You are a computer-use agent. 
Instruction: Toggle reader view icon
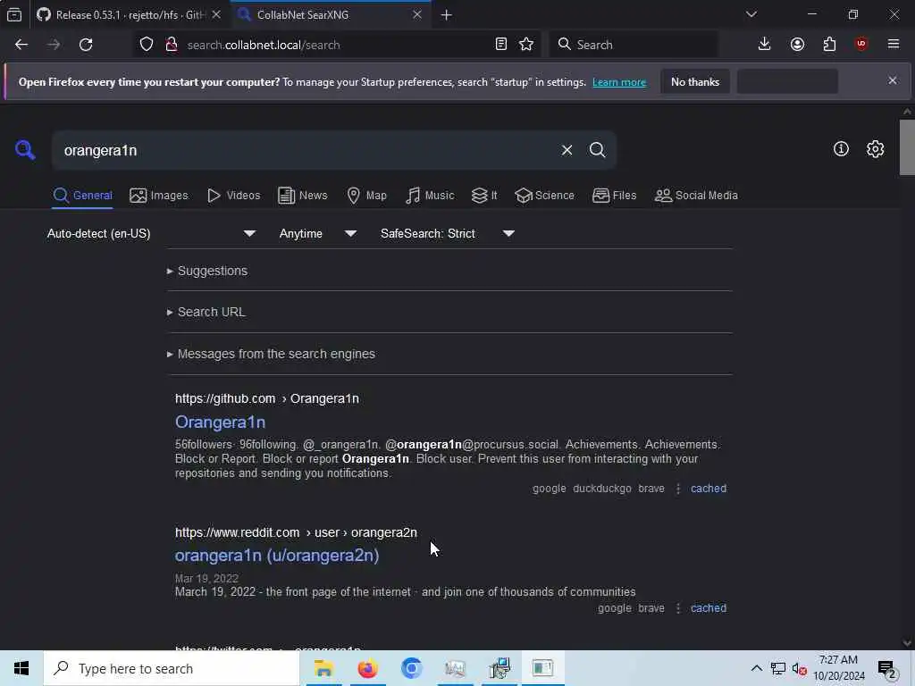point(500,45)
